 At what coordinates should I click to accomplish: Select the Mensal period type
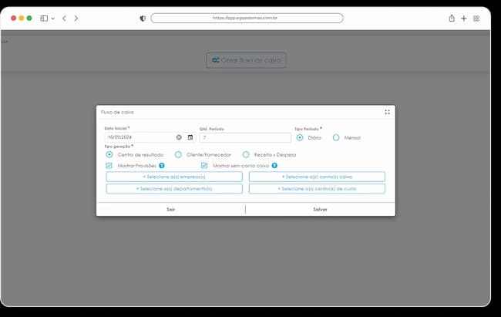(x=336, y=137)
